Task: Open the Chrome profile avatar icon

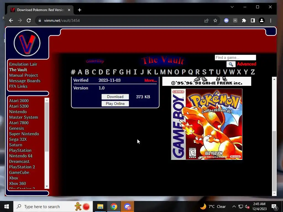Action: 262,20
